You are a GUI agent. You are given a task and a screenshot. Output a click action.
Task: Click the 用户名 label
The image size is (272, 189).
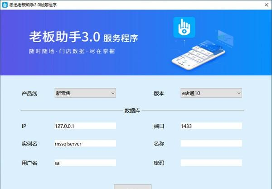click(x=29, y=163)
